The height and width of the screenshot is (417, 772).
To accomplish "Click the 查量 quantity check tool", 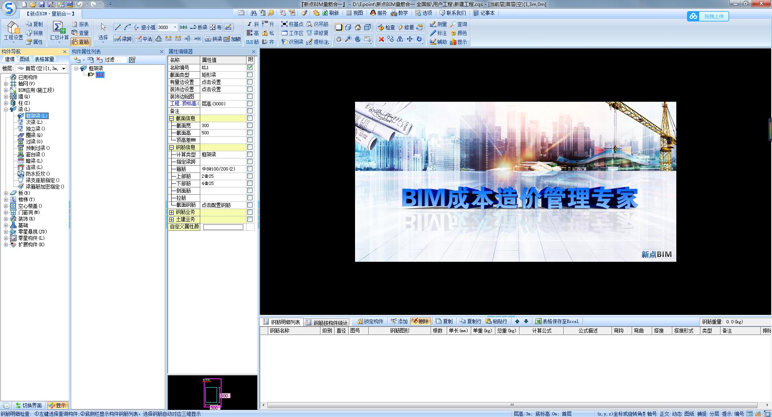I will [x=80, y=33].
